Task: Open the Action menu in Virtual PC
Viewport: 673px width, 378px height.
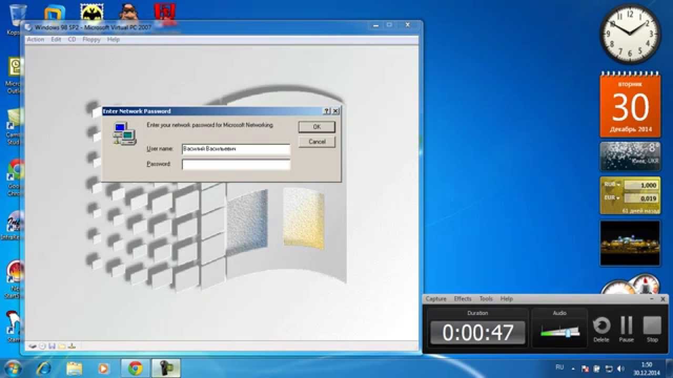Action: (35, 39)
